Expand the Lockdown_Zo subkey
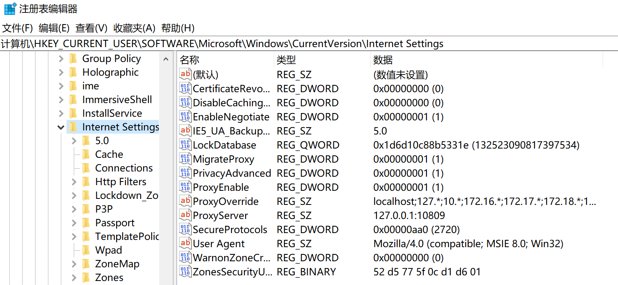The height and width of the screenshot is (285, 618). (74, 196)
